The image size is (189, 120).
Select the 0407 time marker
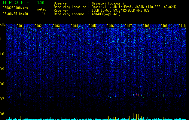click(128, 25)
